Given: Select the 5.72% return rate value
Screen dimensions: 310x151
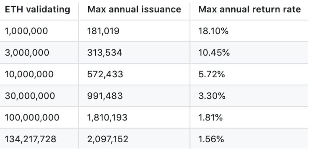Looking at the screenshot, I should tap(212, 74).
